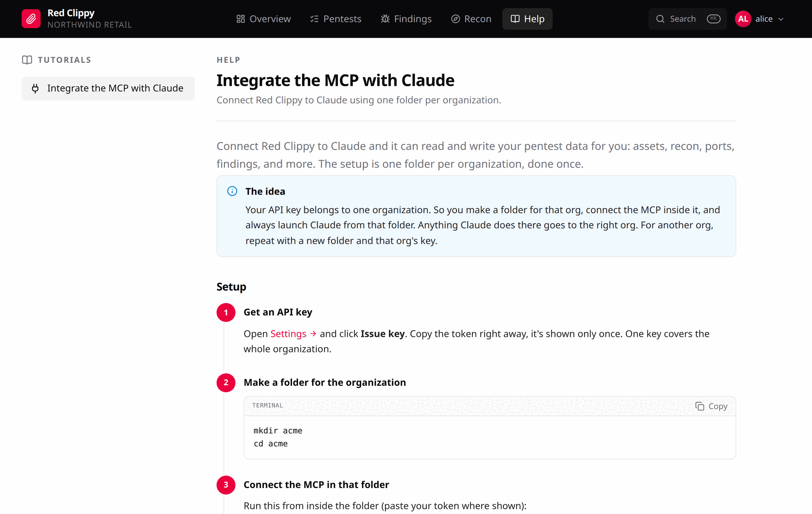Click the Connect the MCP in that folder title
The image size is (812, 514).
tap(316, 485)
